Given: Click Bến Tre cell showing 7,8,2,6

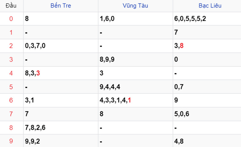Looking at the screenshot, I should coord(35,127).
